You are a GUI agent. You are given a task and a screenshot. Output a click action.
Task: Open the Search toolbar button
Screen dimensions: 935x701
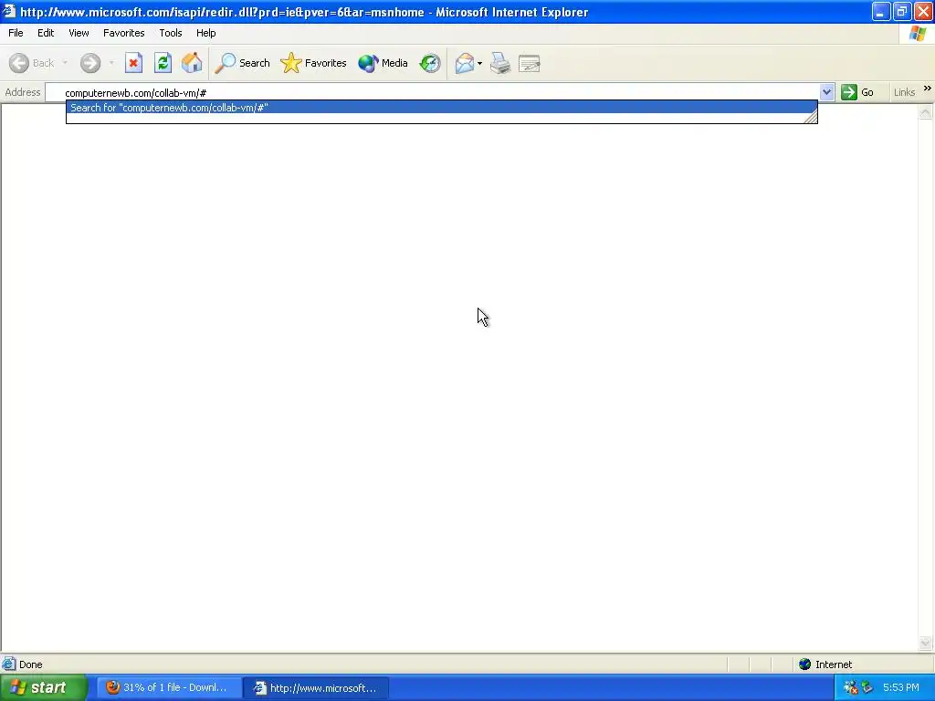(243, 63)
